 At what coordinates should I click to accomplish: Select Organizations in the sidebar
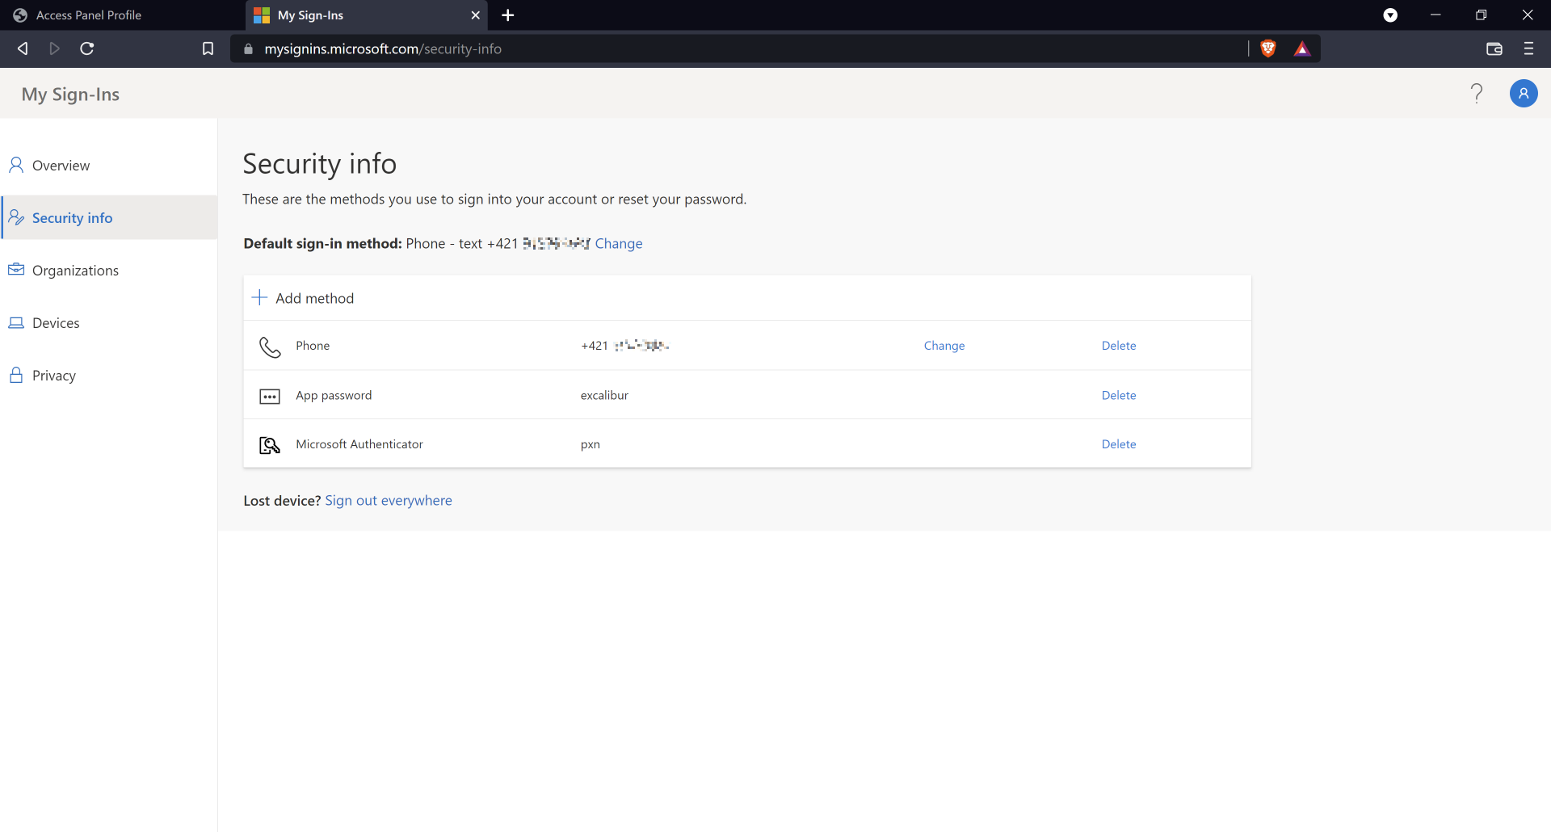coord(75,271)
